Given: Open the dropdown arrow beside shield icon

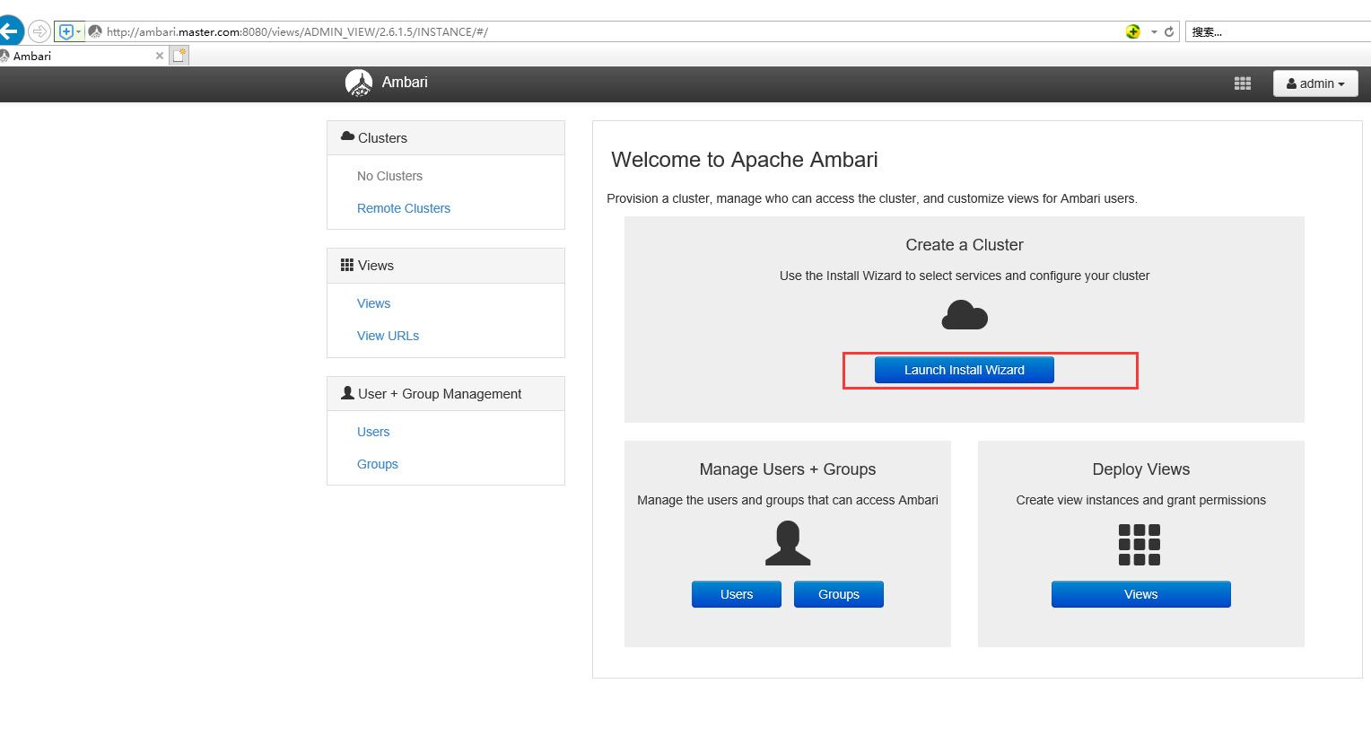Looking at the screenshot, I should point(79,31).
